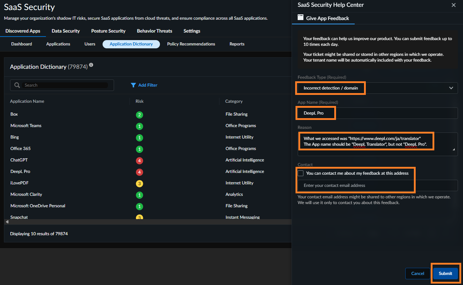Screen dimensions: 463x285
Task: Select the Bing application name
Action: (15, 137)
